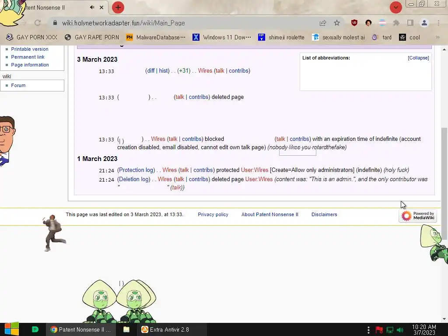Open Wires user link in the blocked row

click(x=158, y=139)
